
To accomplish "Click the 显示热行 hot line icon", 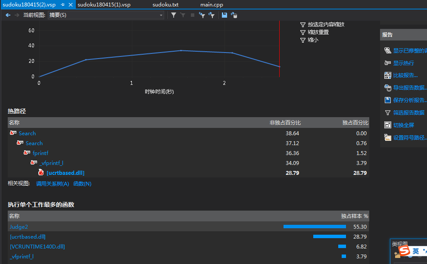I will coord(387,63).
